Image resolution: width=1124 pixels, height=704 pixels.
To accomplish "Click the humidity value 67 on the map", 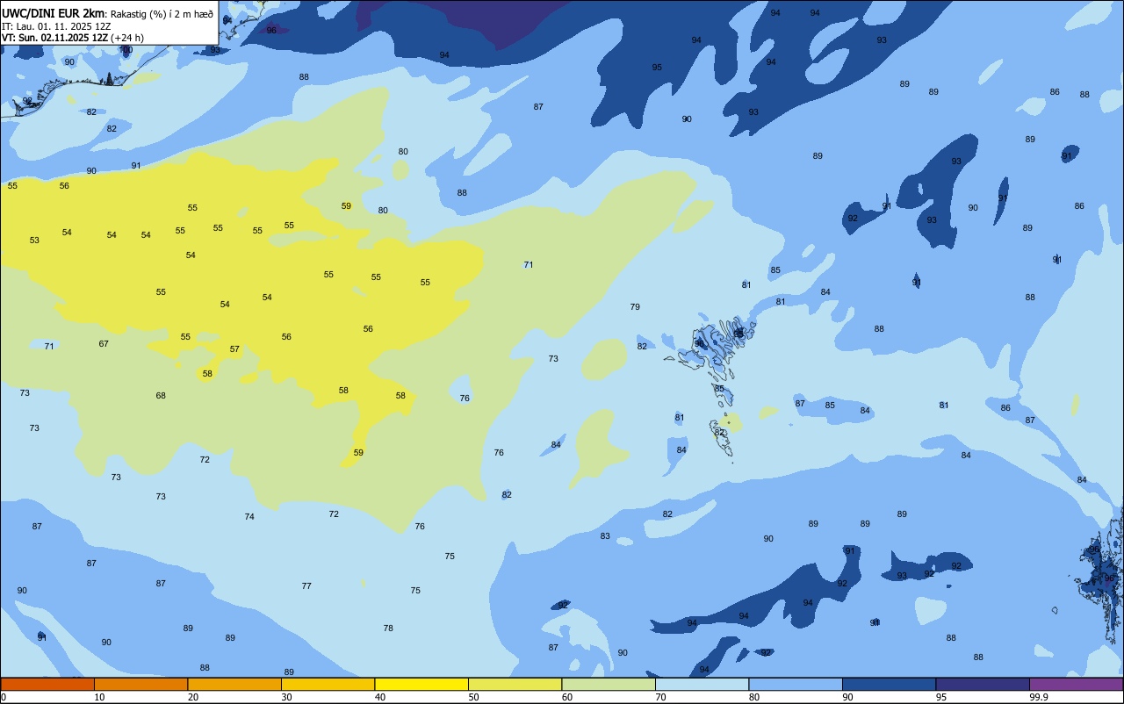I will (104, 344).
